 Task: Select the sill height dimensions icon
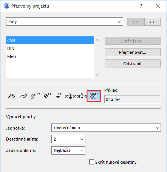pos(82,96)
